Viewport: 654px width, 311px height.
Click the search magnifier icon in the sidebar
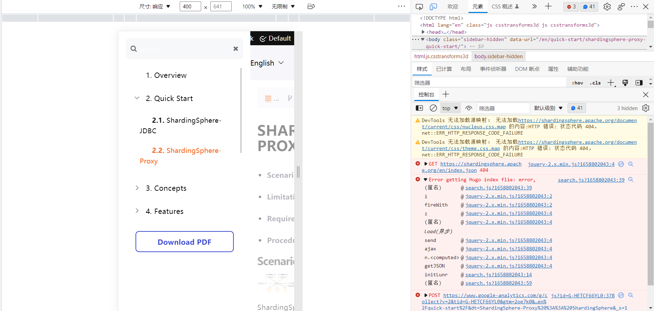(134, 49)
